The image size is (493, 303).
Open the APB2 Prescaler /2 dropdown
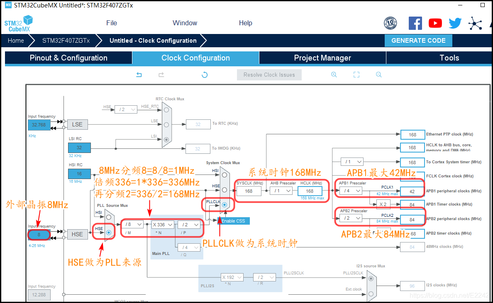click(351, 218)
